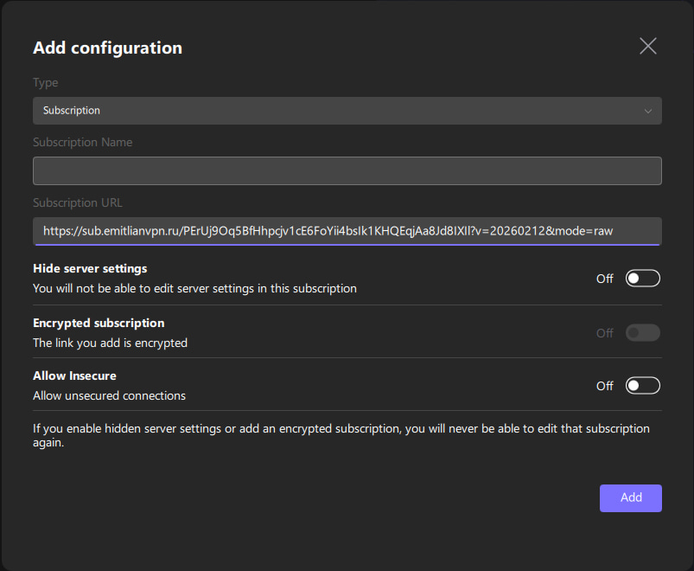Click the Subscription URL label
Screen dimensions: 694x571
click(78, 202)
